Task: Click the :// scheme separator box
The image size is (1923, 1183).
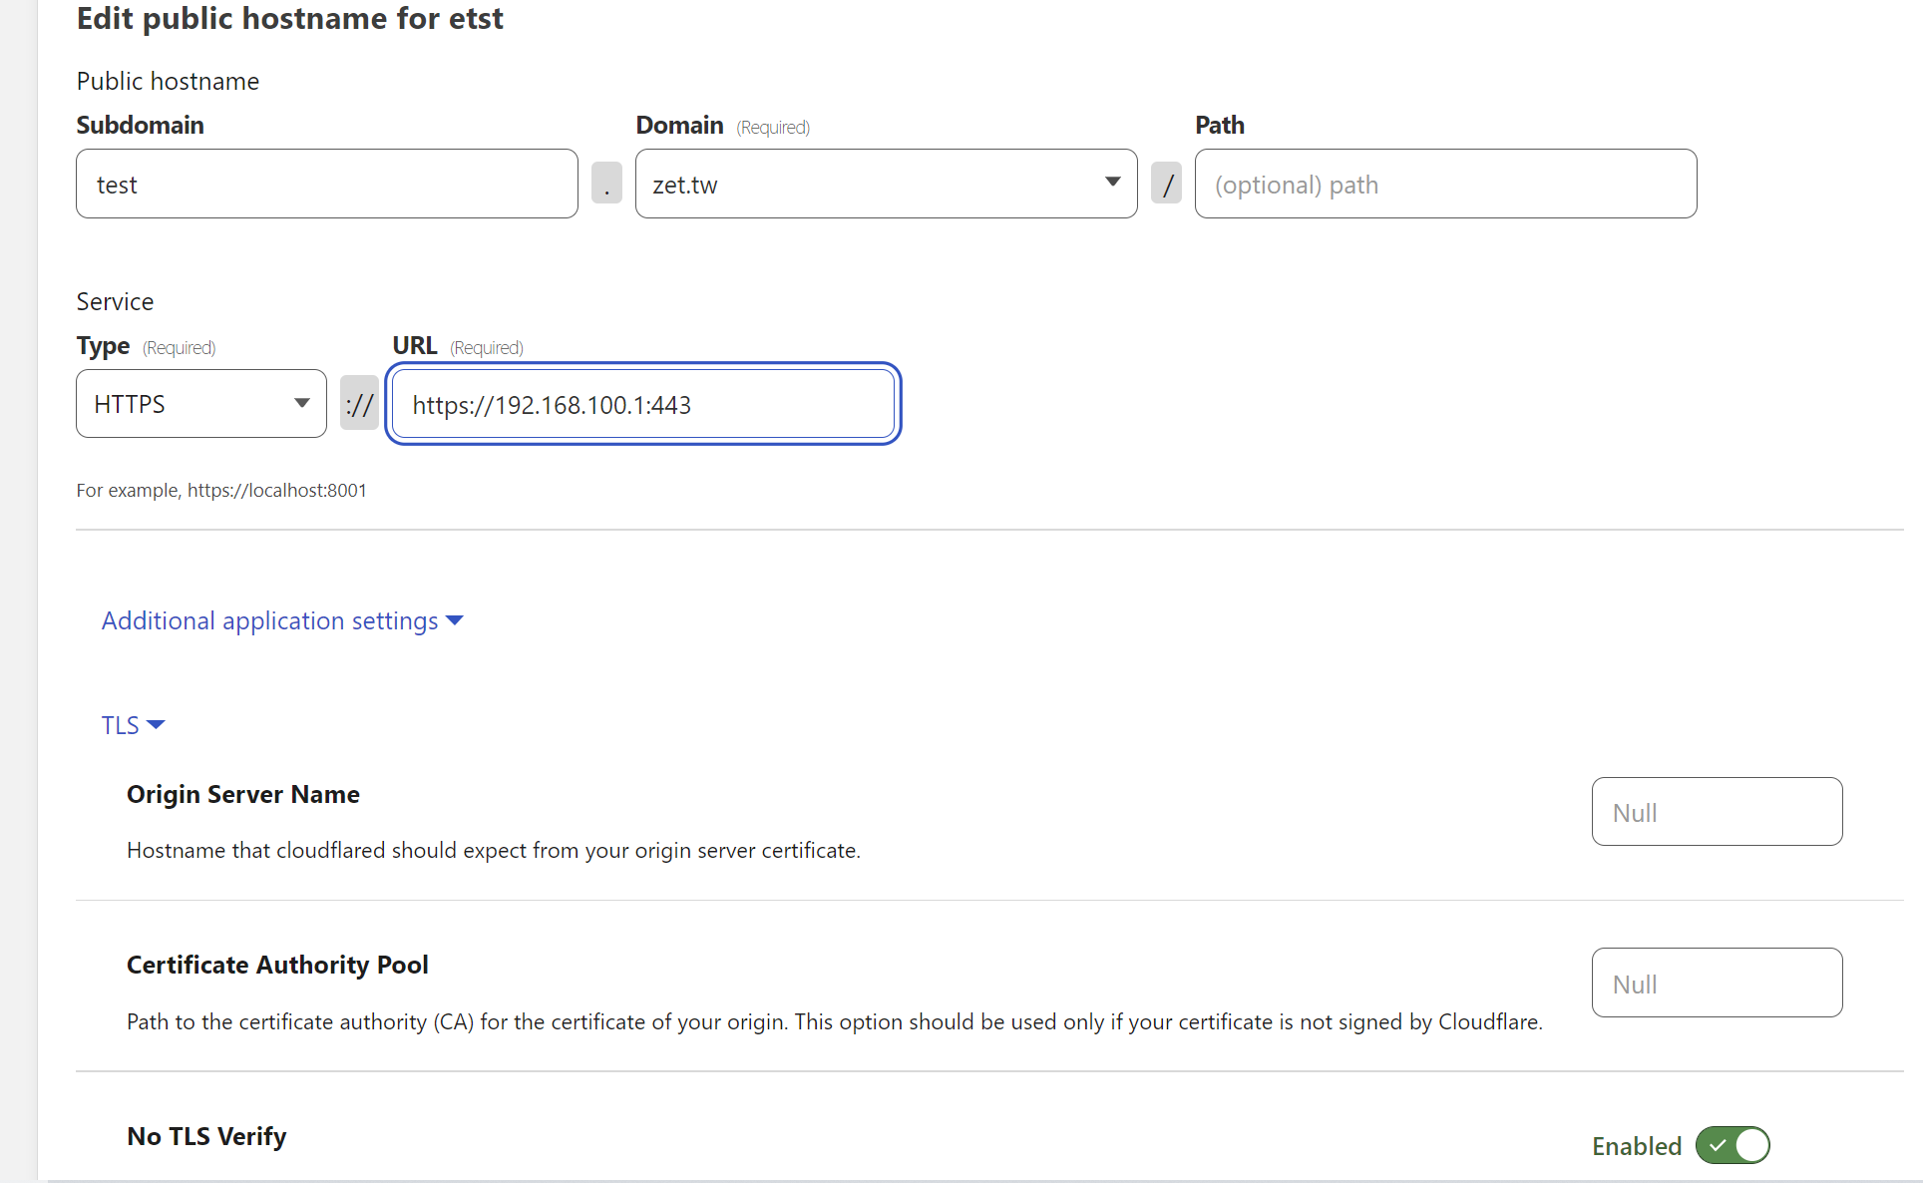Action: point(359,404)
